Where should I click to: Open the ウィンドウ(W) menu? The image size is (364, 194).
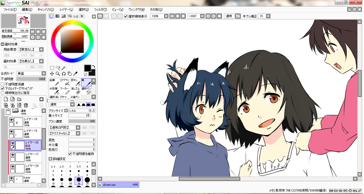[137, 10]
